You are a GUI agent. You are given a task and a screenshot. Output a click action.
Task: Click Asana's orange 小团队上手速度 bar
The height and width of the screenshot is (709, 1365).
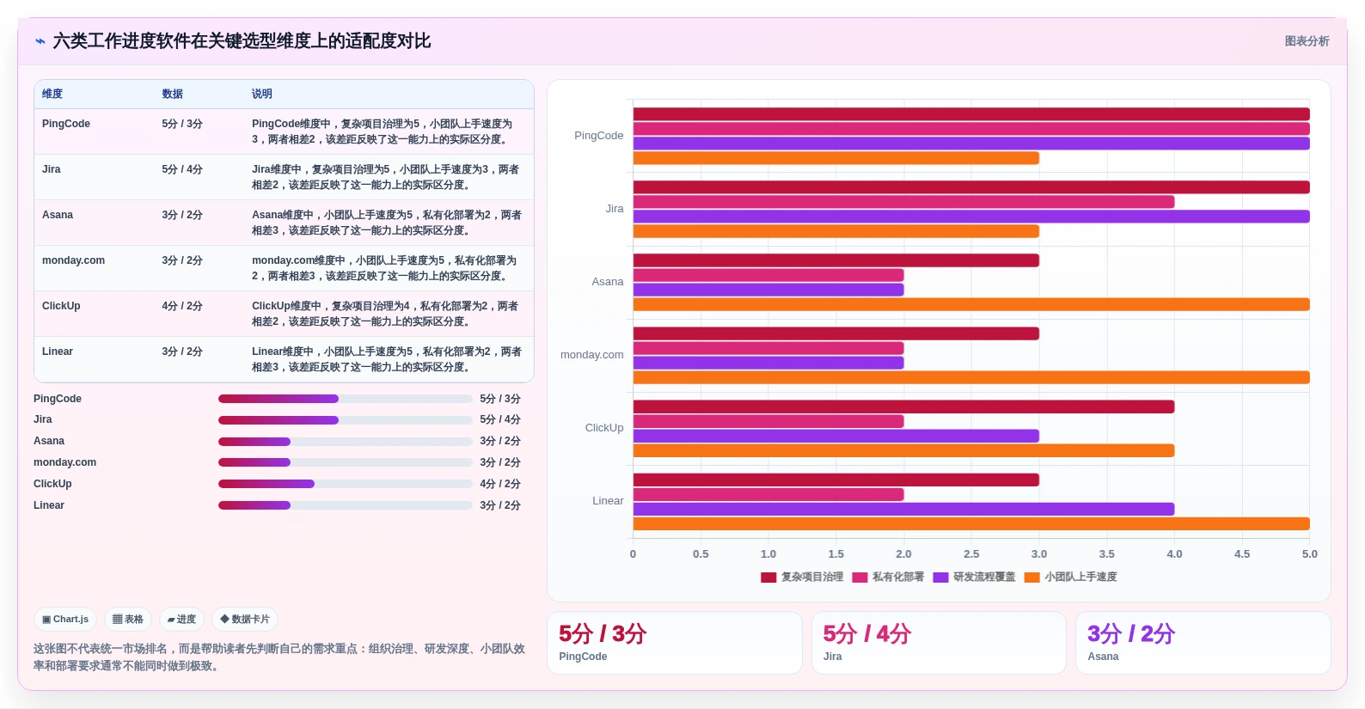point(971,304)
